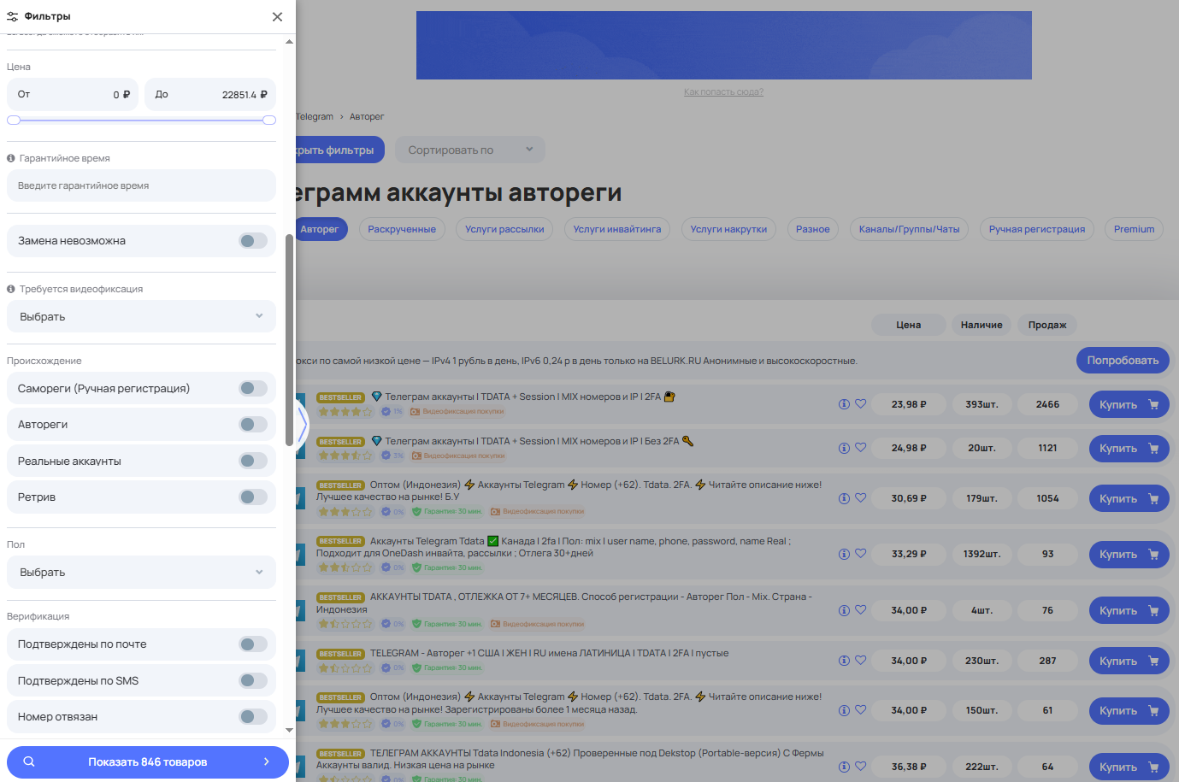
Task: Sort listings by Продаж column
Action: click(1047, 325)
